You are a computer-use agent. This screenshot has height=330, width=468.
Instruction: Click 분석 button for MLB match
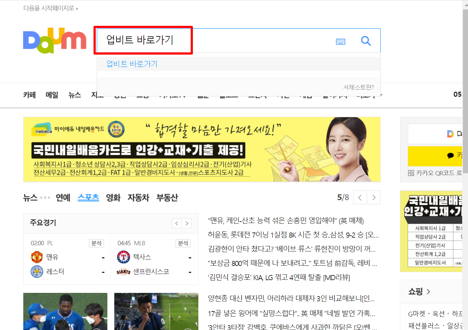pos(183,243)
